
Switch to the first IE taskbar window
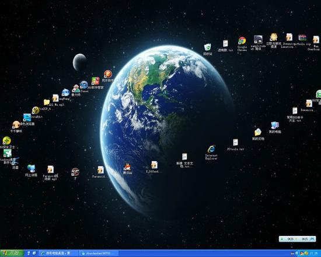58,253
